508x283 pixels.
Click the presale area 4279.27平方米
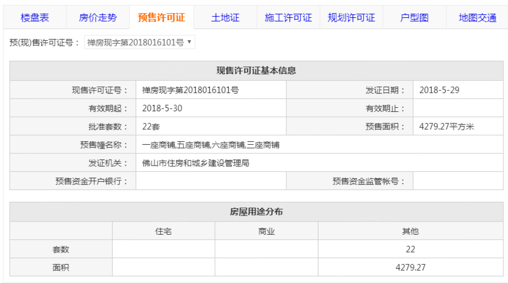(x=446, y=127)
